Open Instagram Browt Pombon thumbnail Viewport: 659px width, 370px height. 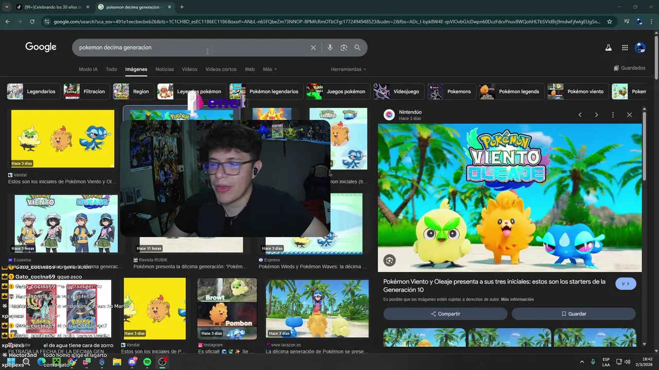pyautogui.click(x=227, y=308)
